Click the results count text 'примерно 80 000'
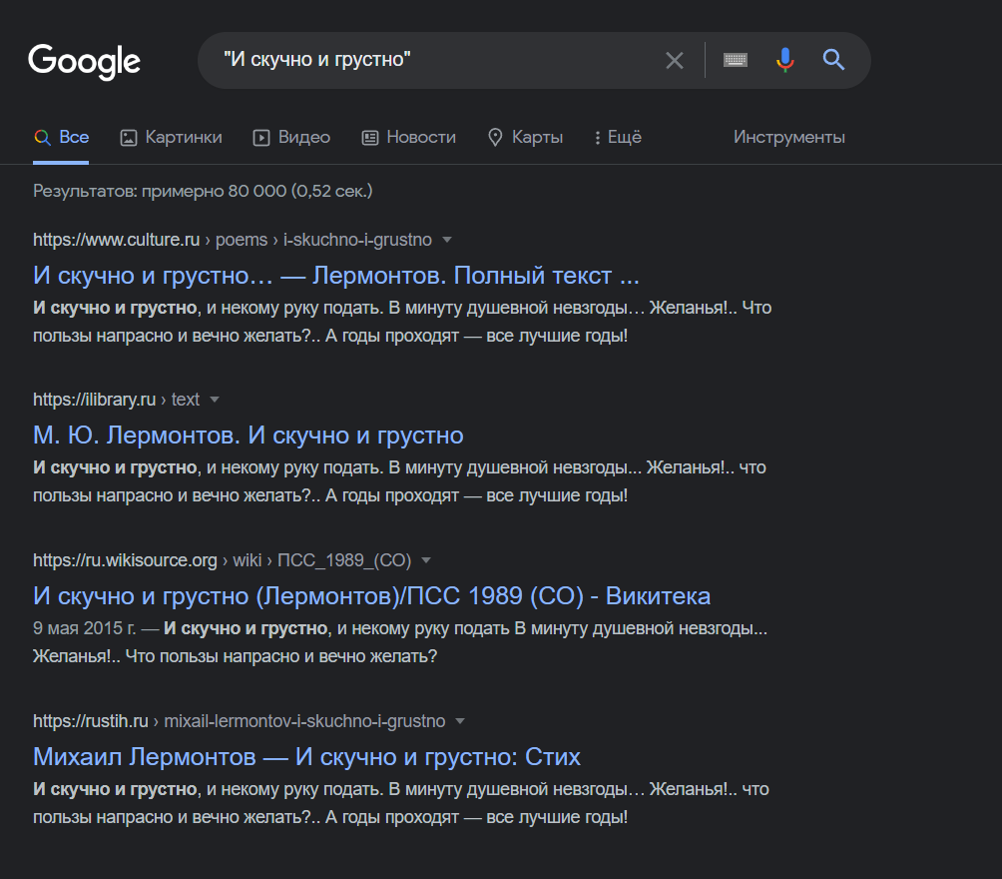This screenshot has width=1002, height=879. (x=215, y=191)
